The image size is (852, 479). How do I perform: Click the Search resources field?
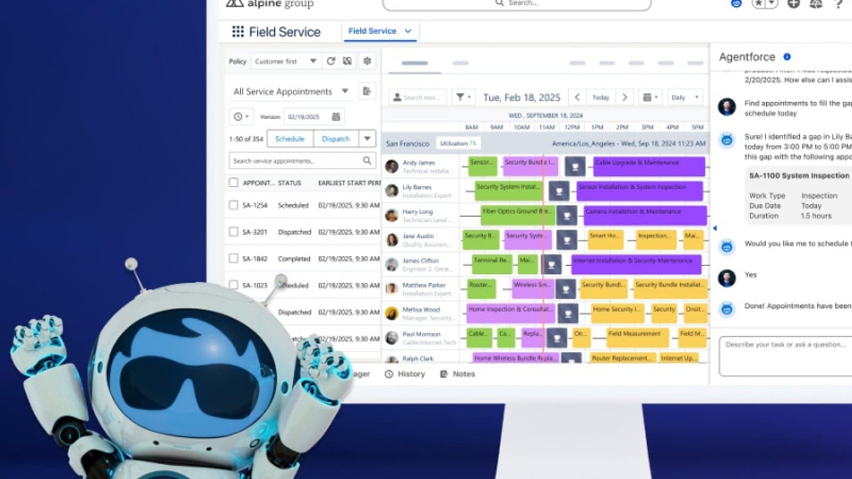(417, 97)
